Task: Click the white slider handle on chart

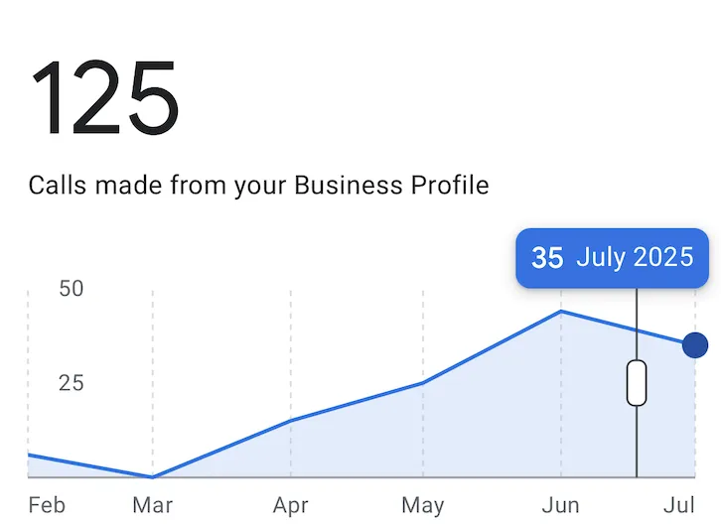Action: coord(637,383)
